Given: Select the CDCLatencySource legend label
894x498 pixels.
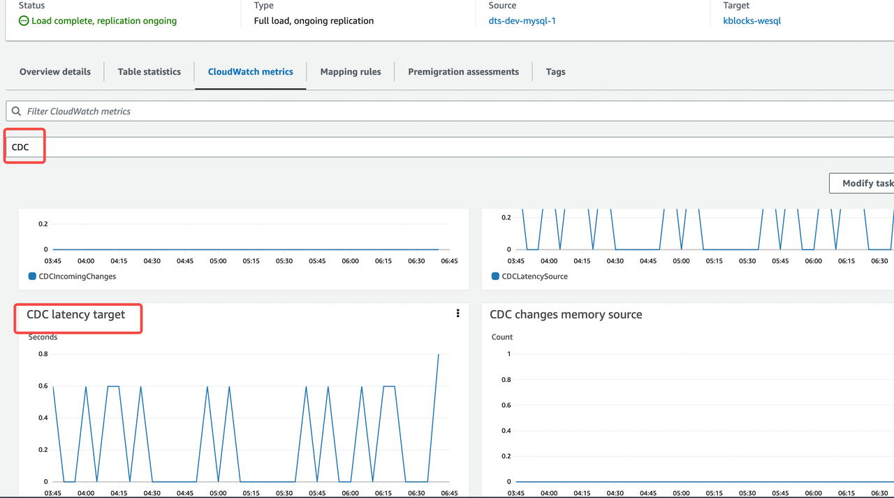Looking at the screenshot, I should (x=535, y=277).
